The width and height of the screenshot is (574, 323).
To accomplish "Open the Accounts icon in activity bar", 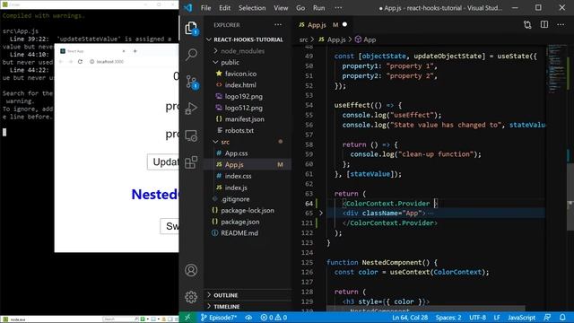I will click(x=191, y=270).
